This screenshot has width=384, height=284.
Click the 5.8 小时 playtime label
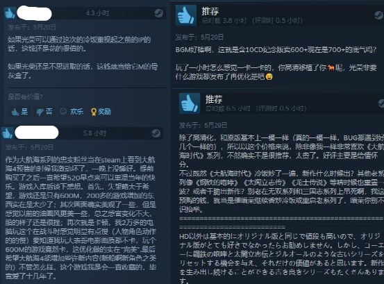click(94, 133)
